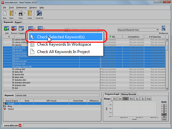
Task: Sort by the Competition column header
Action: [x=133, y=37]
